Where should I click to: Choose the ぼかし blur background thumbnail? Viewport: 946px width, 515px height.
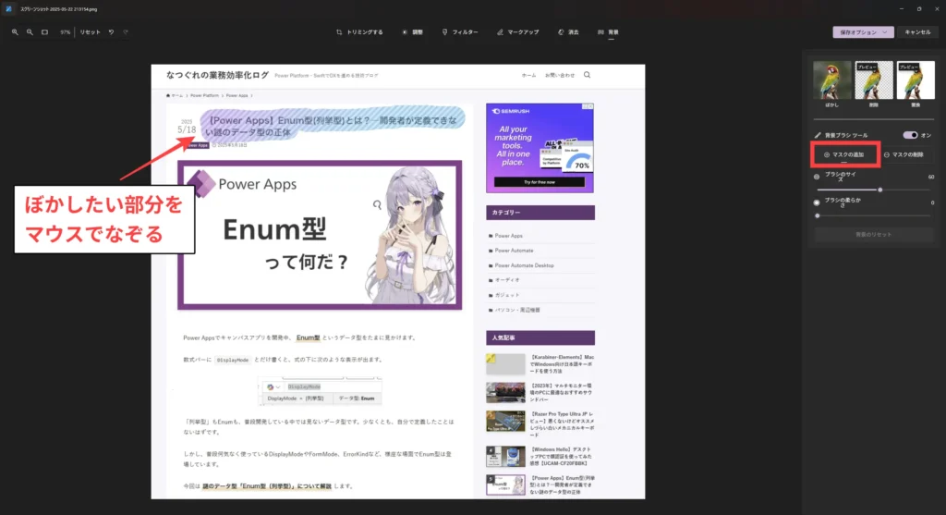(832, 80)
